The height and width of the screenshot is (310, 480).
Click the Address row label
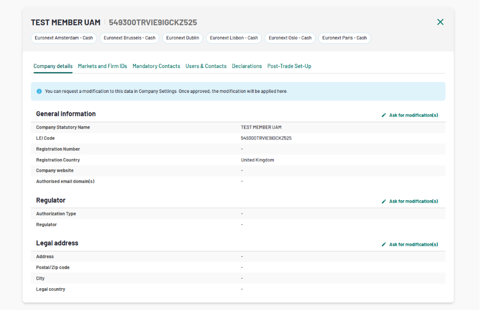[x=45, y=256]
